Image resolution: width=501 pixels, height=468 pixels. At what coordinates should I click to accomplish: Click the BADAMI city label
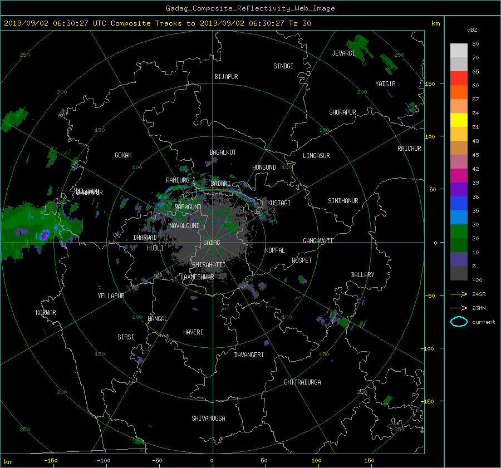220,184
